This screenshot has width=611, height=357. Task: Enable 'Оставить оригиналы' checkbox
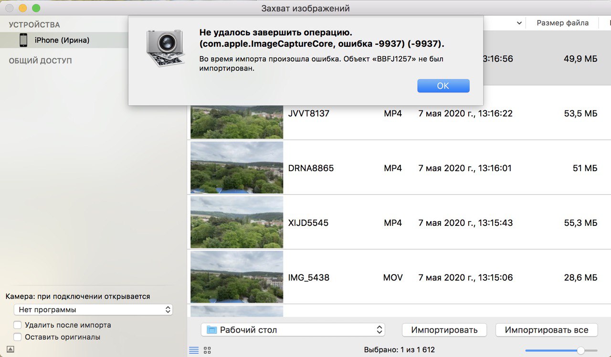click(x=17, y=337)
